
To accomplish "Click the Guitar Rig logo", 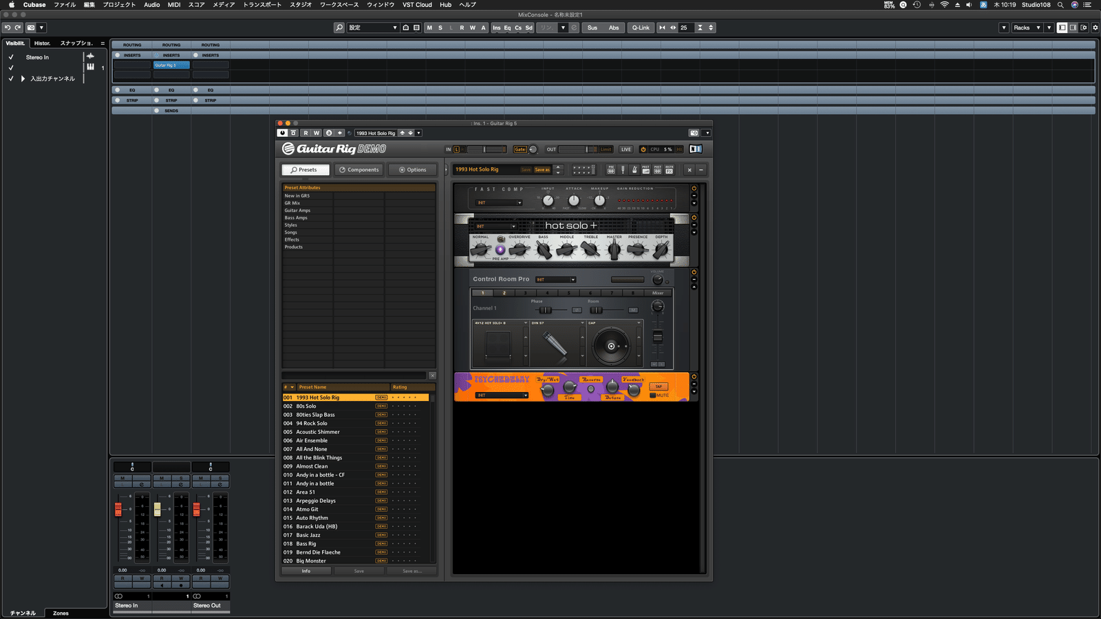I will [x=334, y=149].
